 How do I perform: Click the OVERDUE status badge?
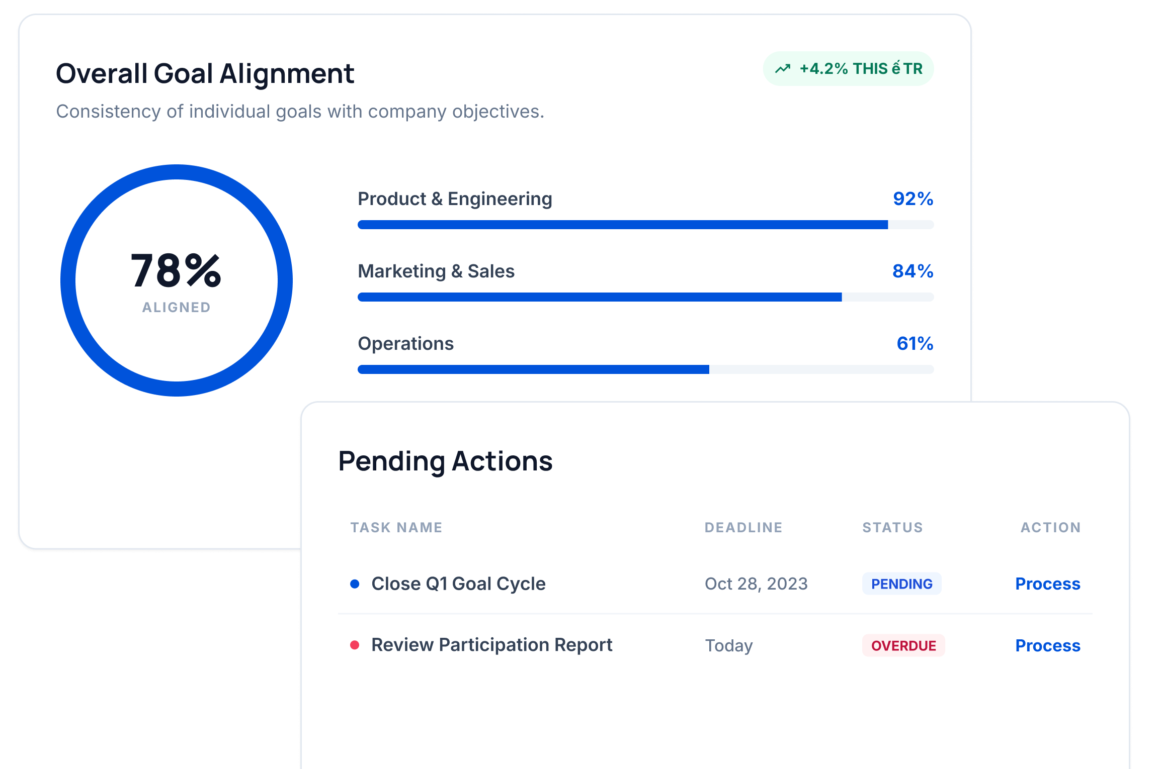(902, 645)
